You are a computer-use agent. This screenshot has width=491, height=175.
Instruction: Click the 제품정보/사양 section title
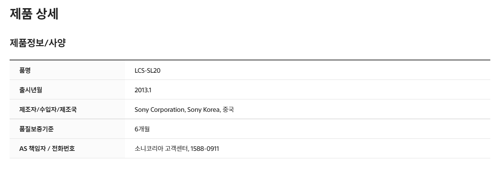pyautogui.click(x=38, y=43)
